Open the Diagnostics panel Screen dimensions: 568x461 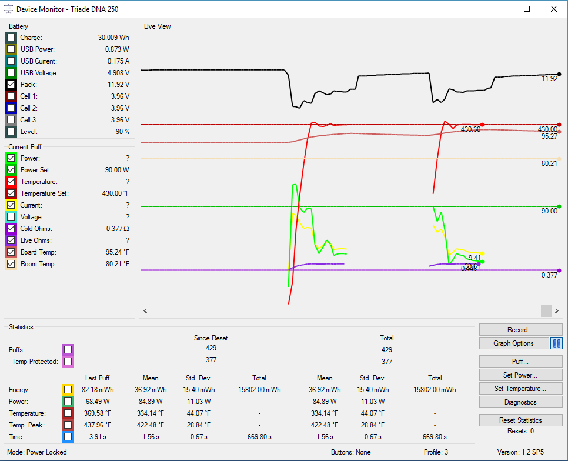point(520,402)
